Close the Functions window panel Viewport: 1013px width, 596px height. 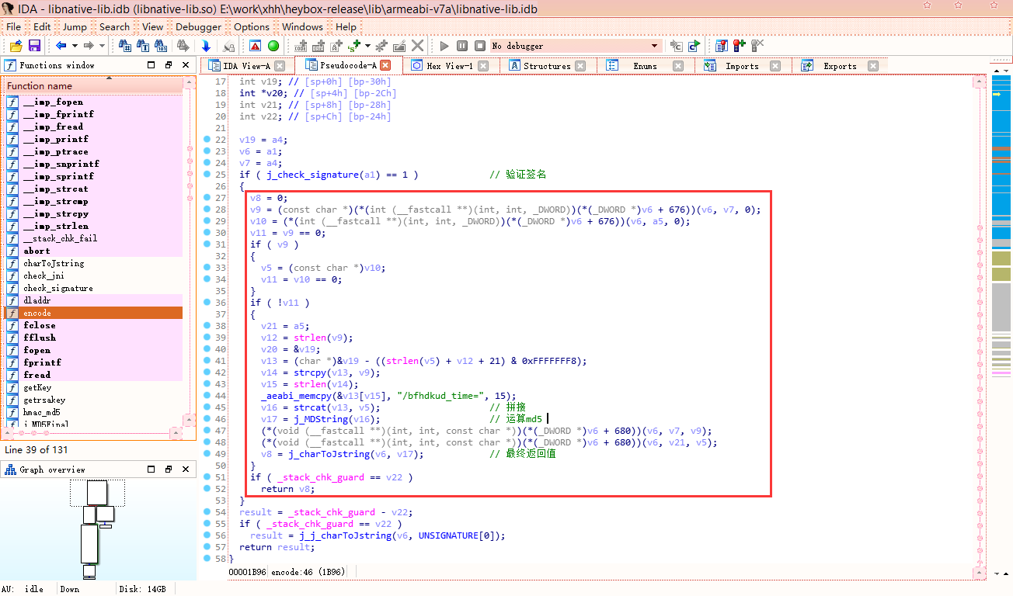186,65
